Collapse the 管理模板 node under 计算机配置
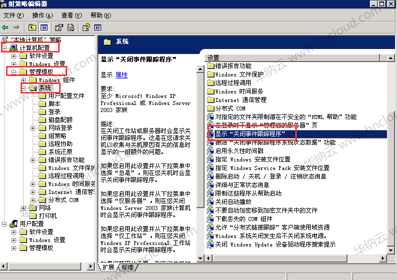This screenshot has height=280, width=397. tap(14, 72)
